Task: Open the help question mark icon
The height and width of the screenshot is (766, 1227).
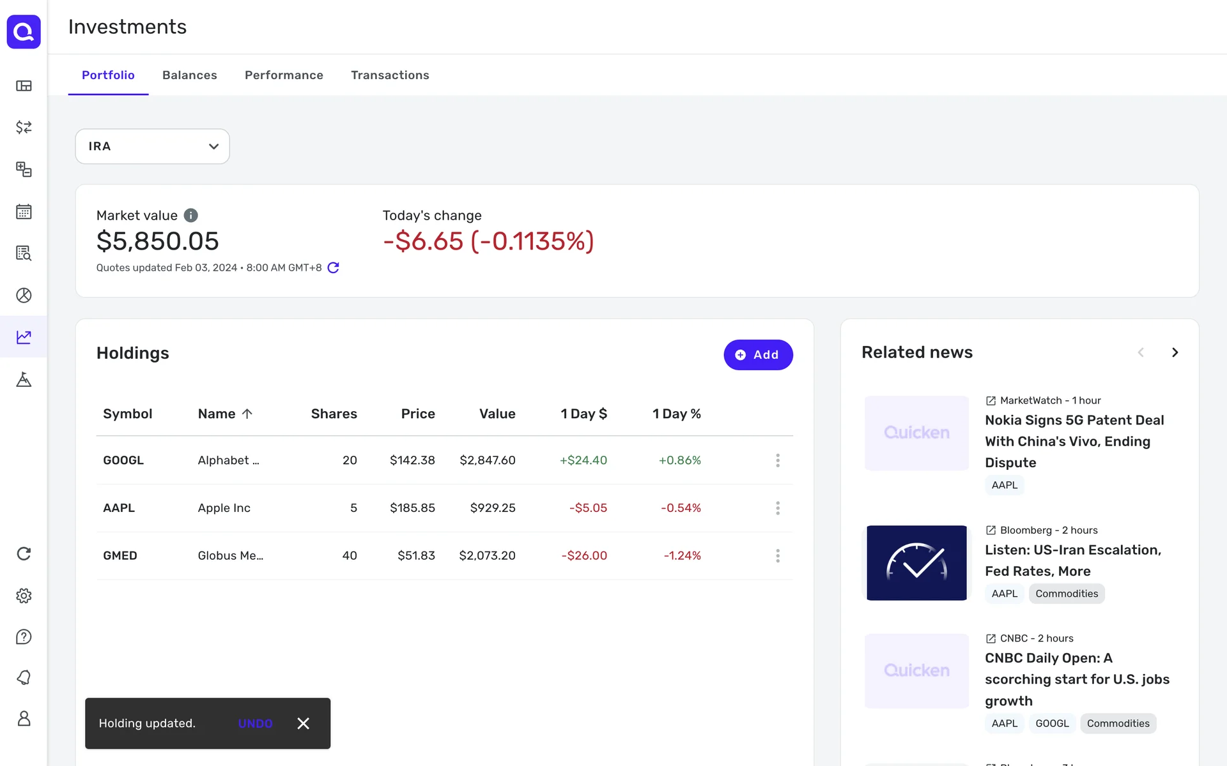Action: coord(24,636)
